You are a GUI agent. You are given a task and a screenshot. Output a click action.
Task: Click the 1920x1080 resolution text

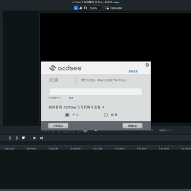point(116,8)
